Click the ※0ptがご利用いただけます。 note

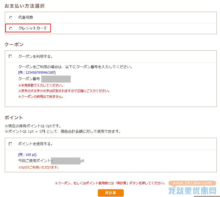(39, 167)
